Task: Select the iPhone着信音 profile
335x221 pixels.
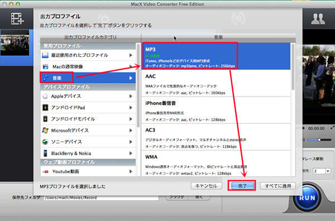Action: click(216, 110)
